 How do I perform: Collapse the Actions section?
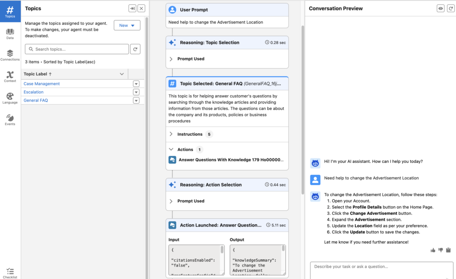[x=171, y=150]
